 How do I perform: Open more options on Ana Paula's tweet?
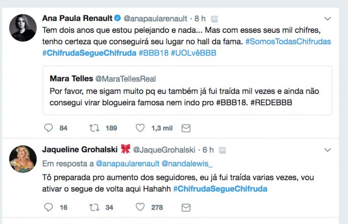click(x=328, y=19)
